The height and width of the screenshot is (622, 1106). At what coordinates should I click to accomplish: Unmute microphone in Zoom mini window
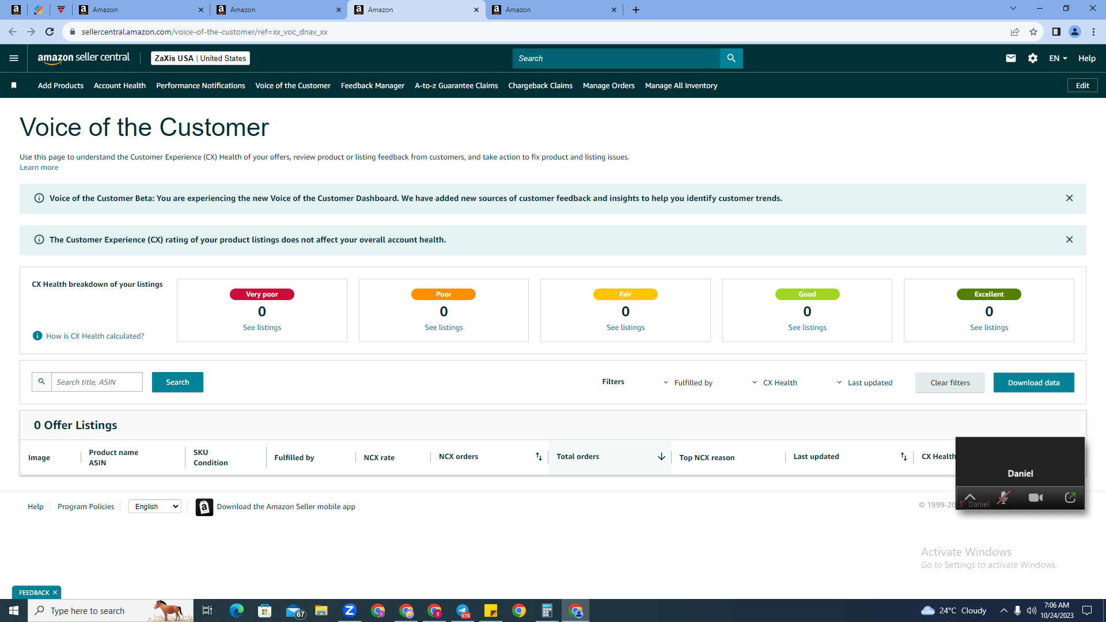(x=1003, y=498)
